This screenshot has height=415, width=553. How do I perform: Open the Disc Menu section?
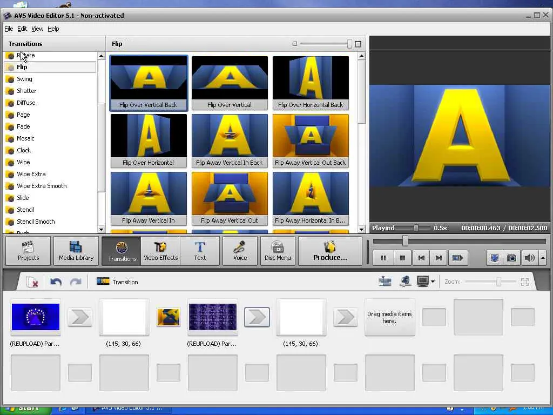(278, 251)
